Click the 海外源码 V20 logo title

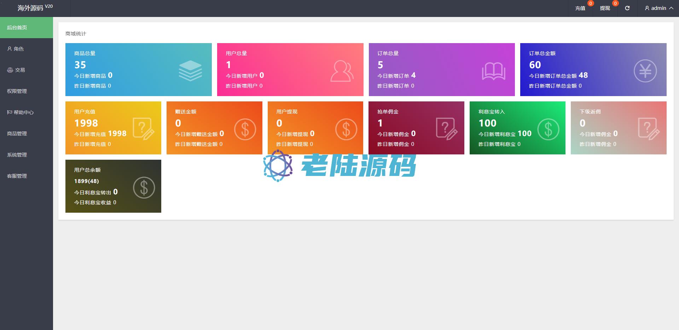click(x=35, y=8)
